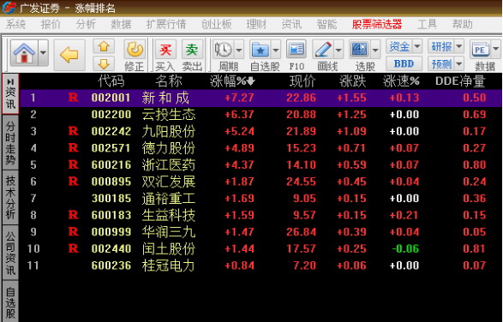503x322 pixels.
Task: Expand the 资金 dropdown arrow
Action: coord(417,46)
